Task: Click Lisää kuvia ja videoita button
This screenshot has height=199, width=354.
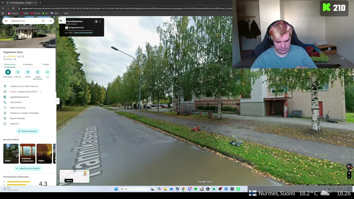Action: pos(28,168)
